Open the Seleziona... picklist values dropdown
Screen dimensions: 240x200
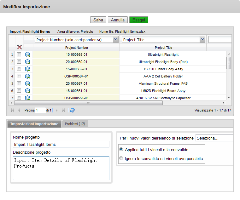pyautogui.click(x=214, y=138)
